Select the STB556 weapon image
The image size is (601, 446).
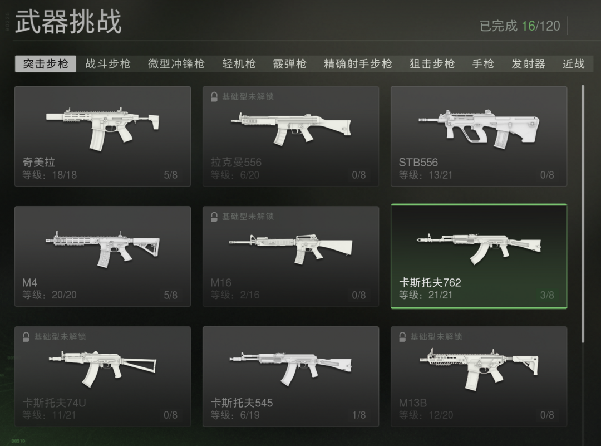[479, 129]
